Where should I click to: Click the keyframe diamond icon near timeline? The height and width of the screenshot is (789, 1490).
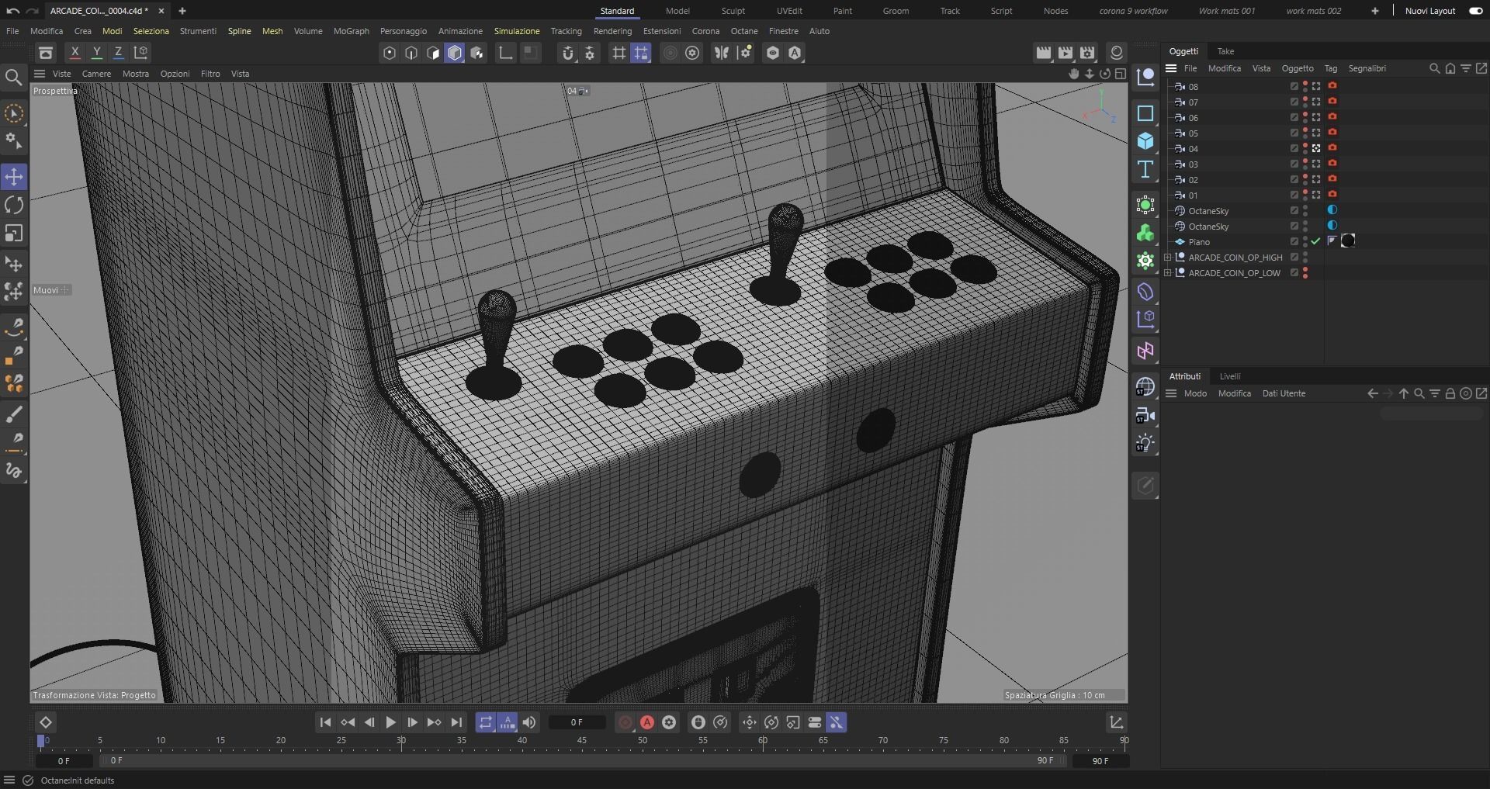pos(45,722)
